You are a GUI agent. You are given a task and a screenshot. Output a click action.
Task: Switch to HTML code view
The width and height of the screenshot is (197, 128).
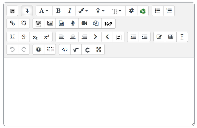pos(65,50)
